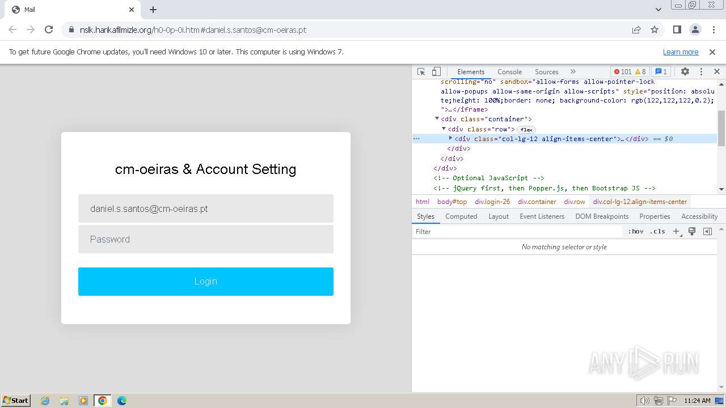Open Chrome main menu
The image size is (726, 408).
[713, 30]
